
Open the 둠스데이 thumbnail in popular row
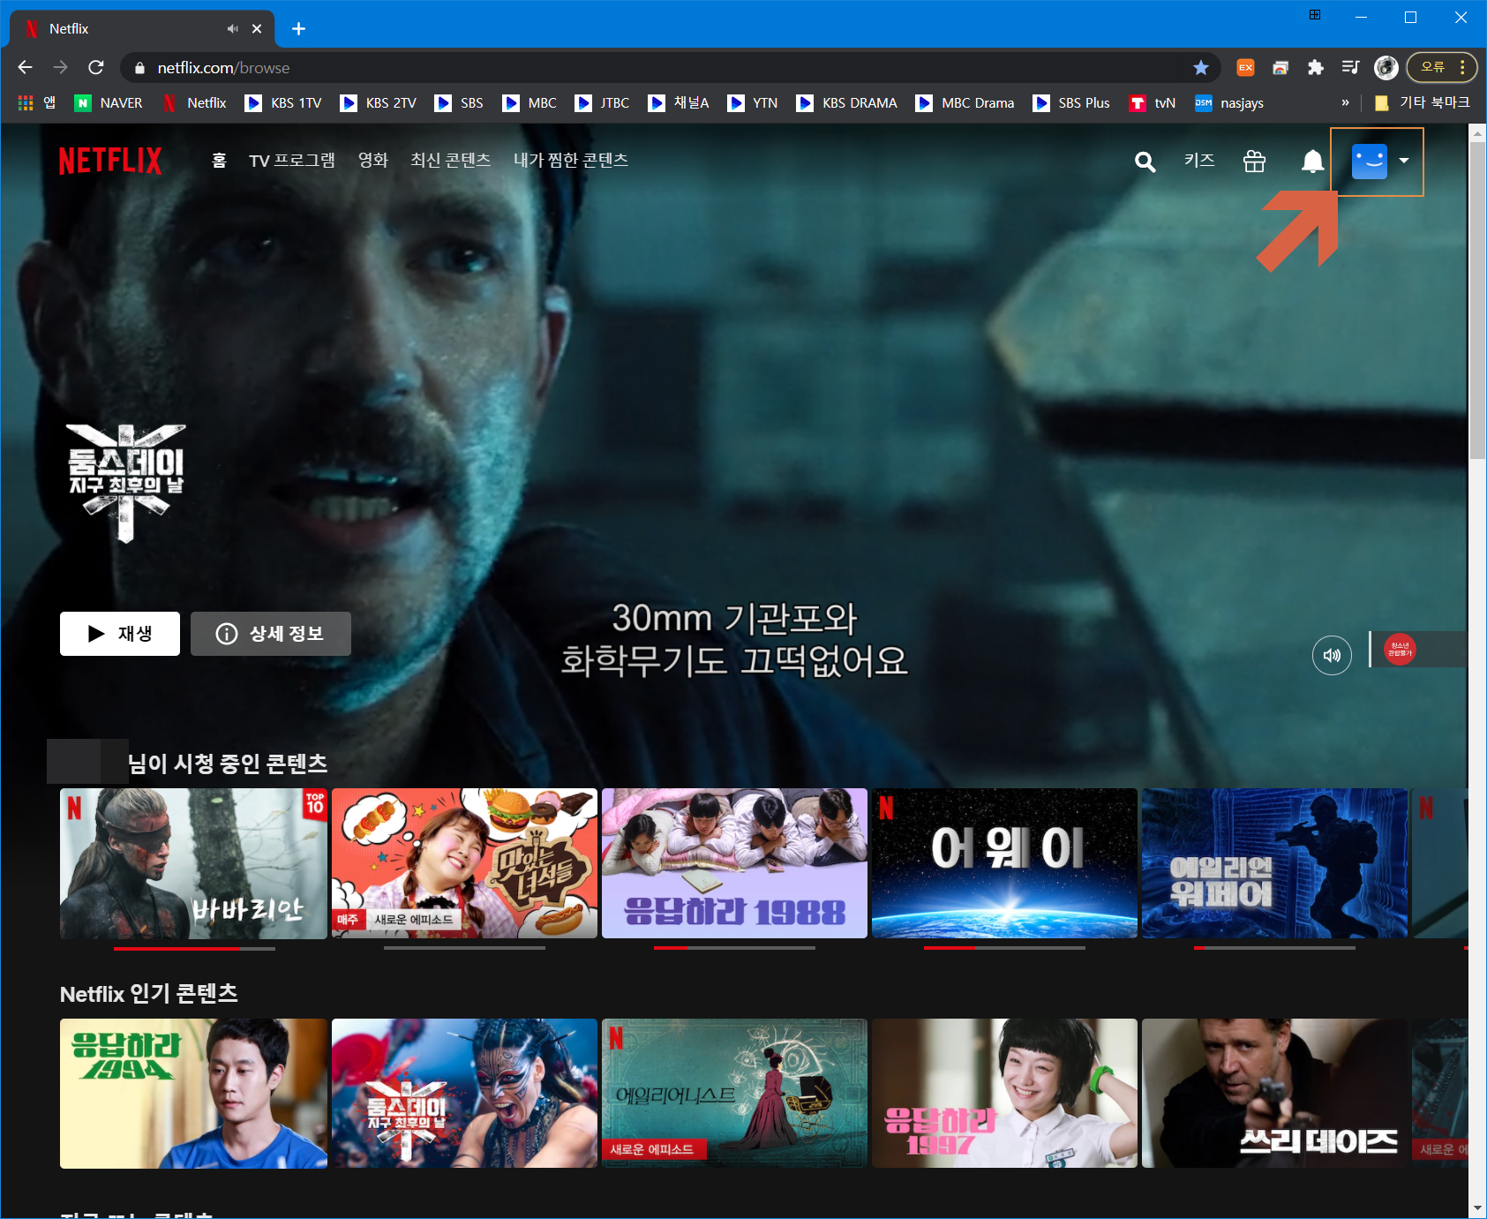coord(464,1093)
